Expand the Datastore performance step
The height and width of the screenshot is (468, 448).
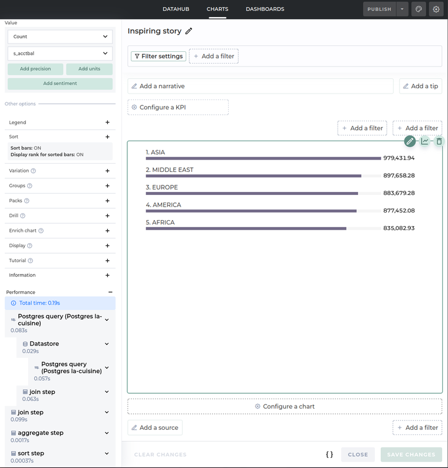pyautogui.click(x=107, y=344)
